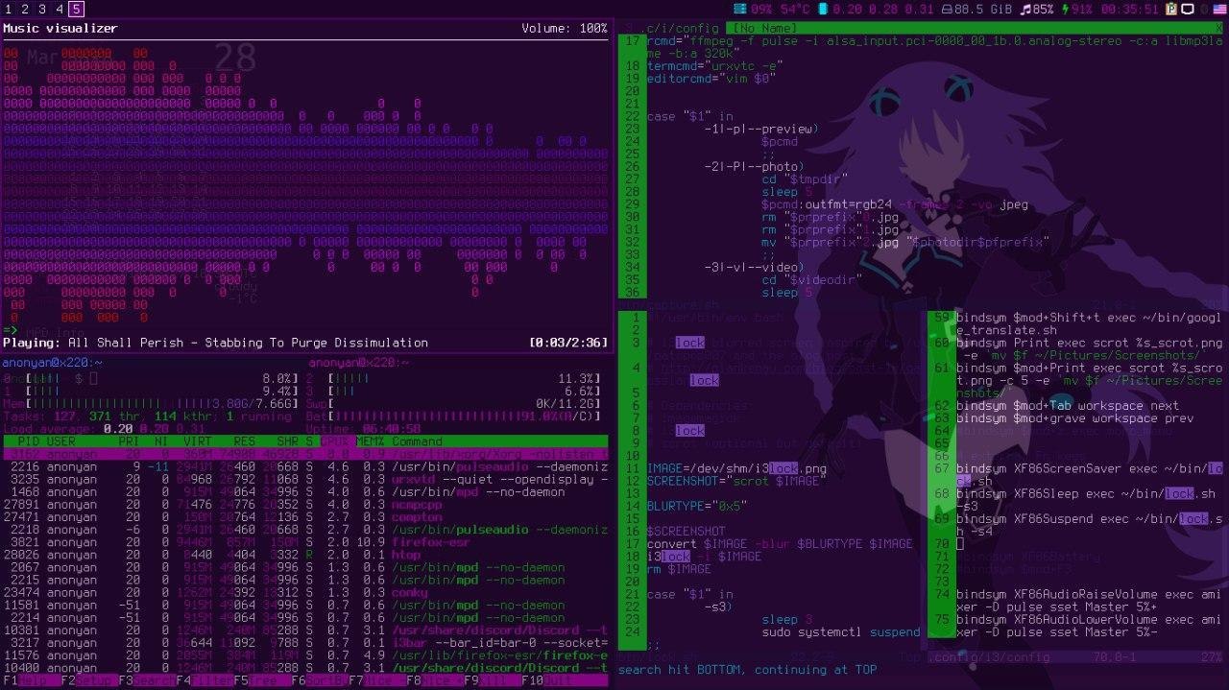1229x690 pixels.
Task: Click the BLURTYPE="0x5" line
Action: point(696,505)
